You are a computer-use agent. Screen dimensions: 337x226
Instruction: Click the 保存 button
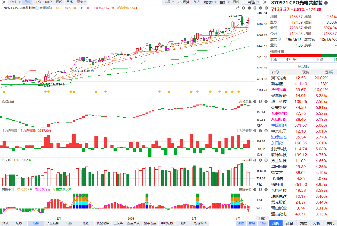click(241, 223)
